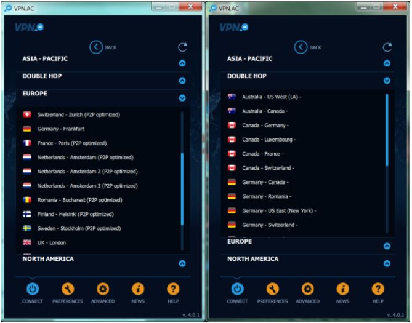Click the Back arrow icon in right window
Screen dimensions: 412x323
click(x=301, y=47)
